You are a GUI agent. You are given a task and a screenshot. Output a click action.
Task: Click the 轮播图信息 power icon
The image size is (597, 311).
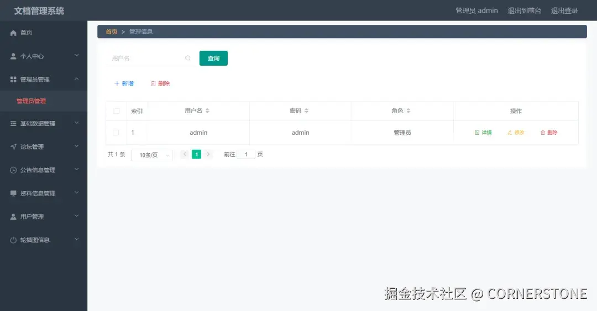[13, 240]
